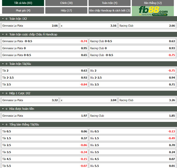Viewport: 177px width, 168px height.
Task: Pick Tài 2.5 at -0.86
Action: click(45, 145)
